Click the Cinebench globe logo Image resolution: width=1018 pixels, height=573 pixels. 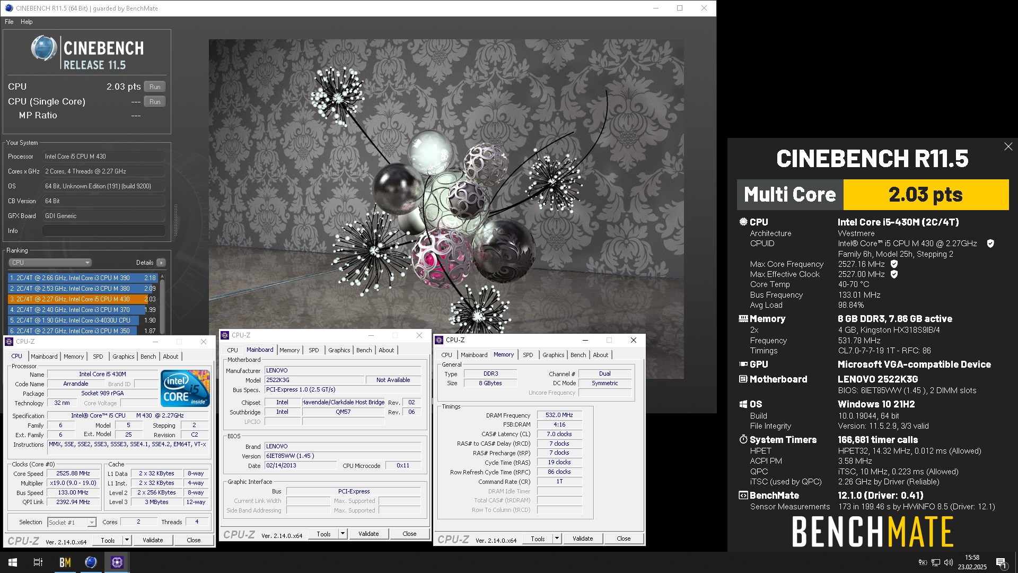pyautogui.click(x=43, y=48)
